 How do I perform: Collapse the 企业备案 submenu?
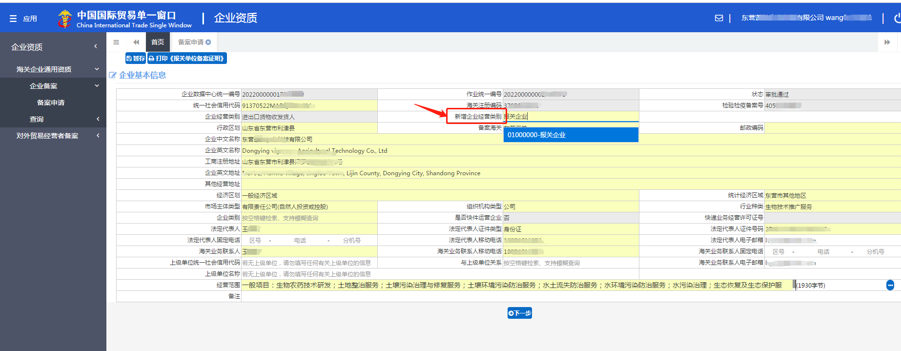(x=53, y=86)
